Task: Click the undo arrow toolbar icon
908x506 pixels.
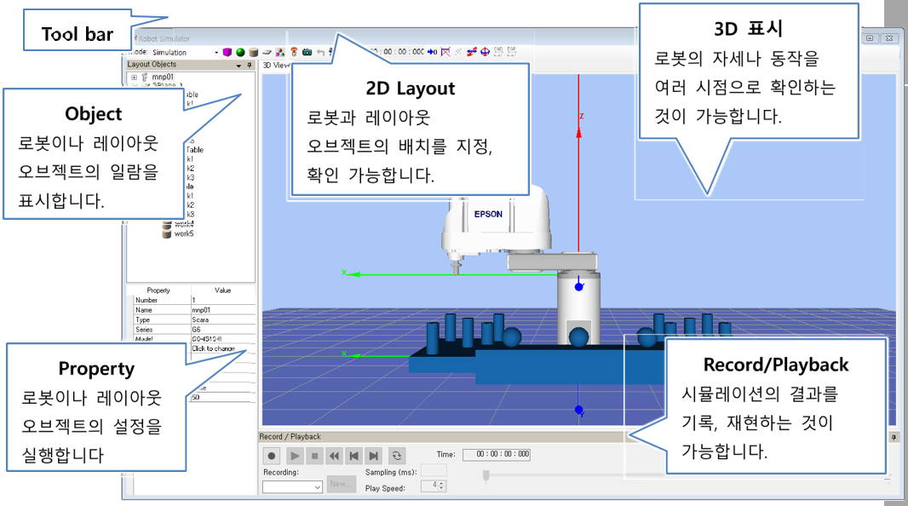Action: point(320,52)
